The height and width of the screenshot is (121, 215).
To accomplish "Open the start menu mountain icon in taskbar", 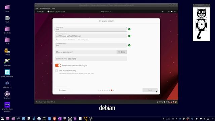I will coord(2,119).
